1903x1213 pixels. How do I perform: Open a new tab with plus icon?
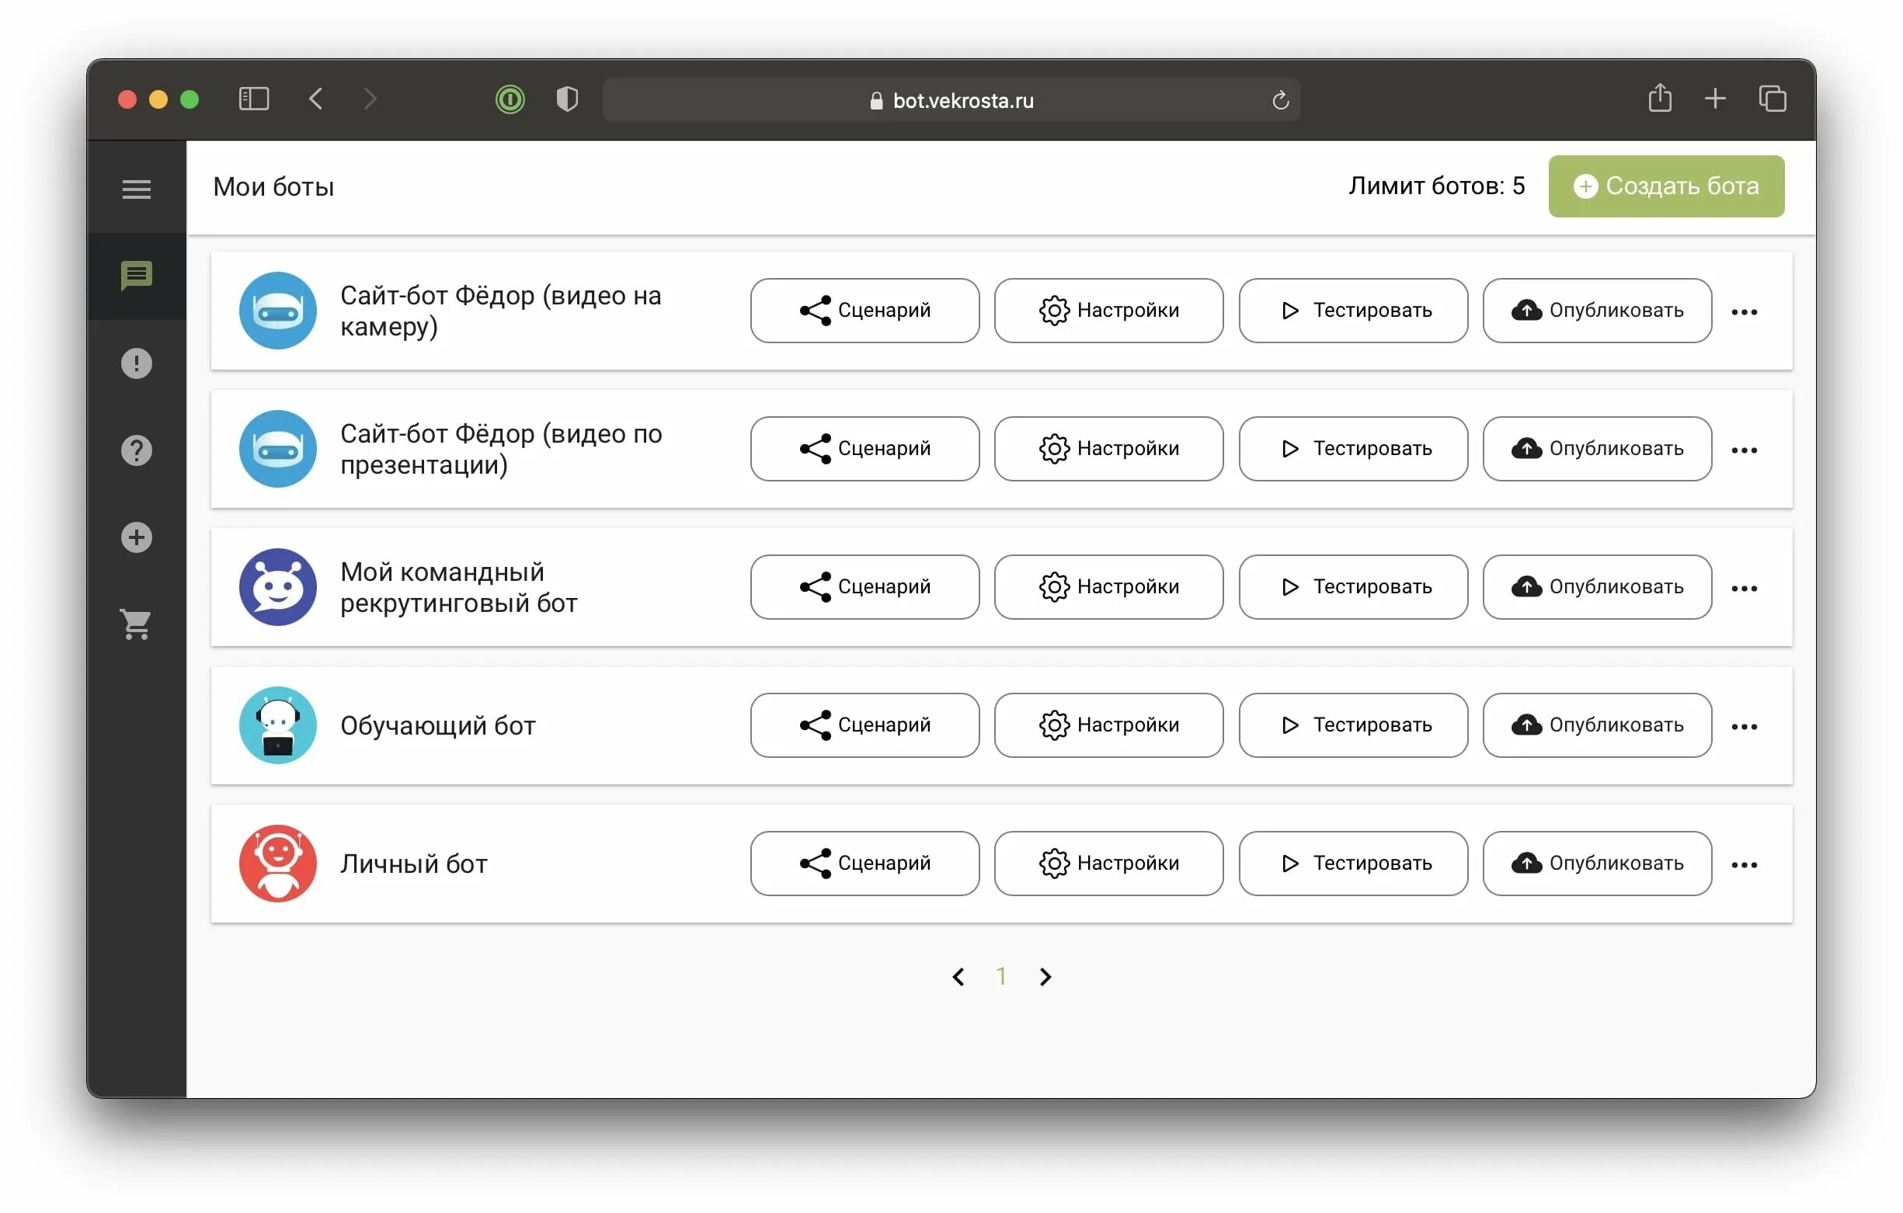coord(1715,99)
